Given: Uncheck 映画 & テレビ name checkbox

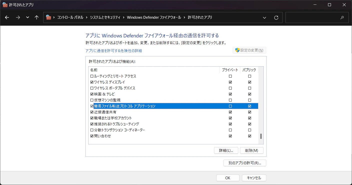Looking at the screenshot, I should (92, 94).
